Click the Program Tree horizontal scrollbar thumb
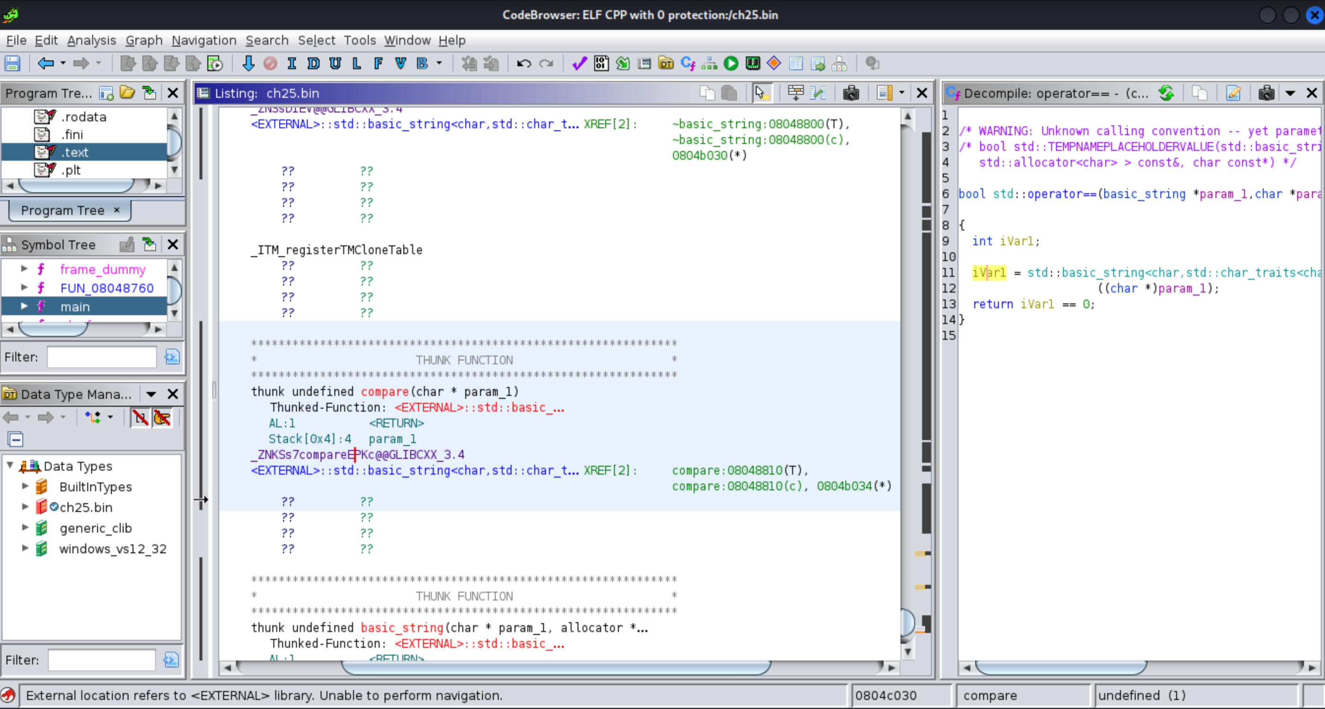 click(x=76, y=185)
